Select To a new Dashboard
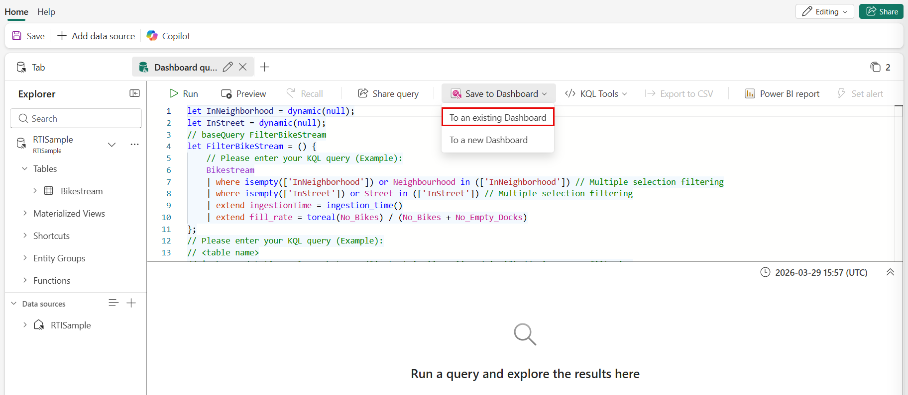 [x=498, y=140]
